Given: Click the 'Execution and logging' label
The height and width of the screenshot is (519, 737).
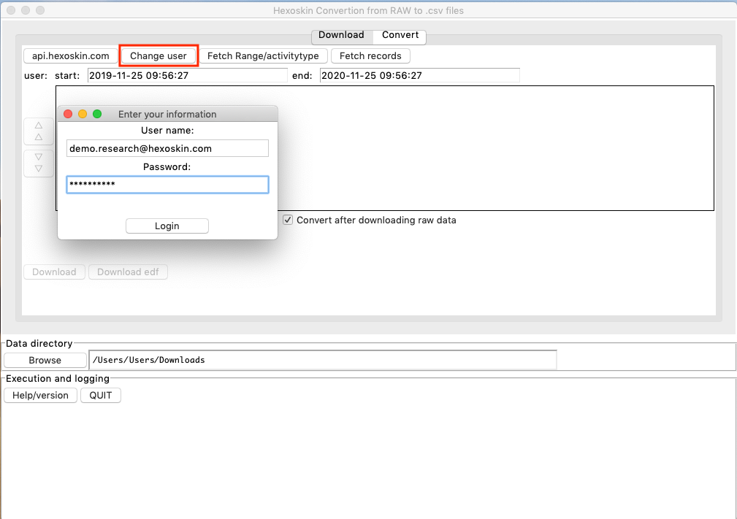Looking at the screenshot, I should pyautogui.click(x=58, y=379).
